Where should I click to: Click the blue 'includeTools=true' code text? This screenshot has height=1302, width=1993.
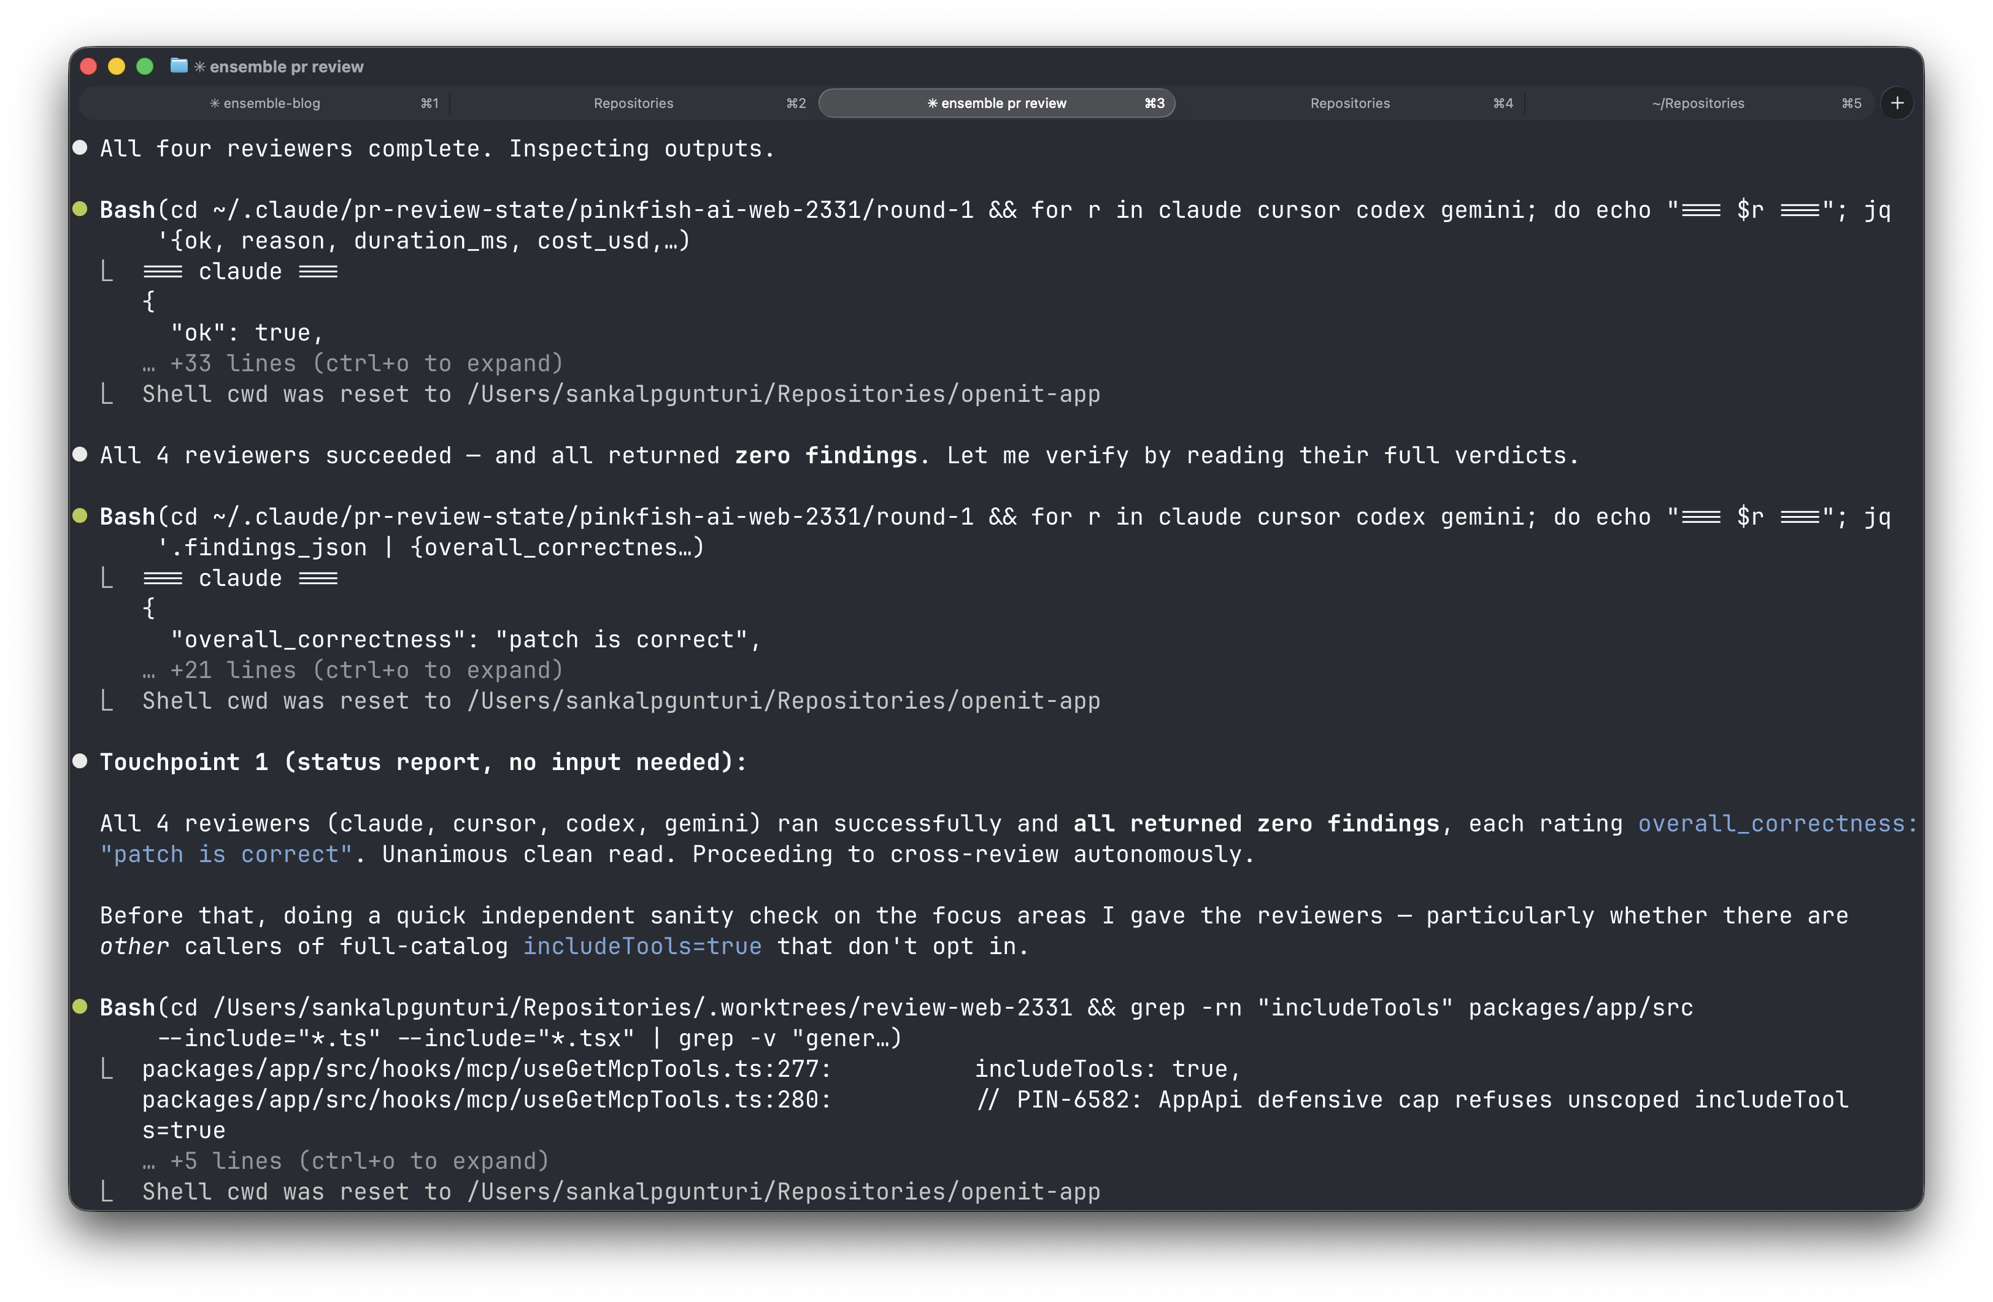click(x=642, y=946)
